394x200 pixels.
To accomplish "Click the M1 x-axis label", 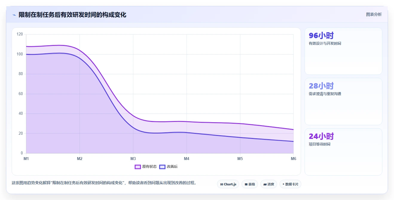I will pos(26,159).
